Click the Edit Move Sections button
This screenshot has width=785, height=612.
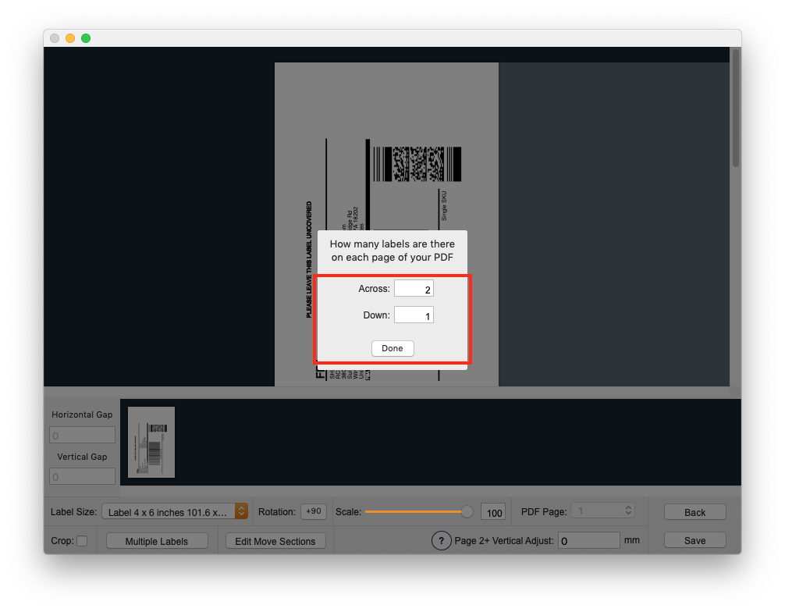point(275,541)
